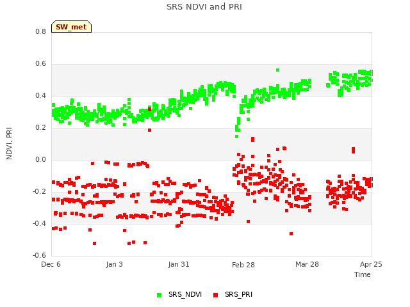Click the 0.0 y-axis tick label
Viewport: 410px width, 307px height.
(x=40, y=159)
